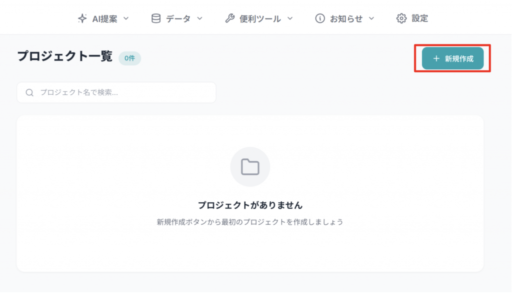Select the 便利ツール menu label
Viewport: 512px width, 293px height.
[260, 18]
